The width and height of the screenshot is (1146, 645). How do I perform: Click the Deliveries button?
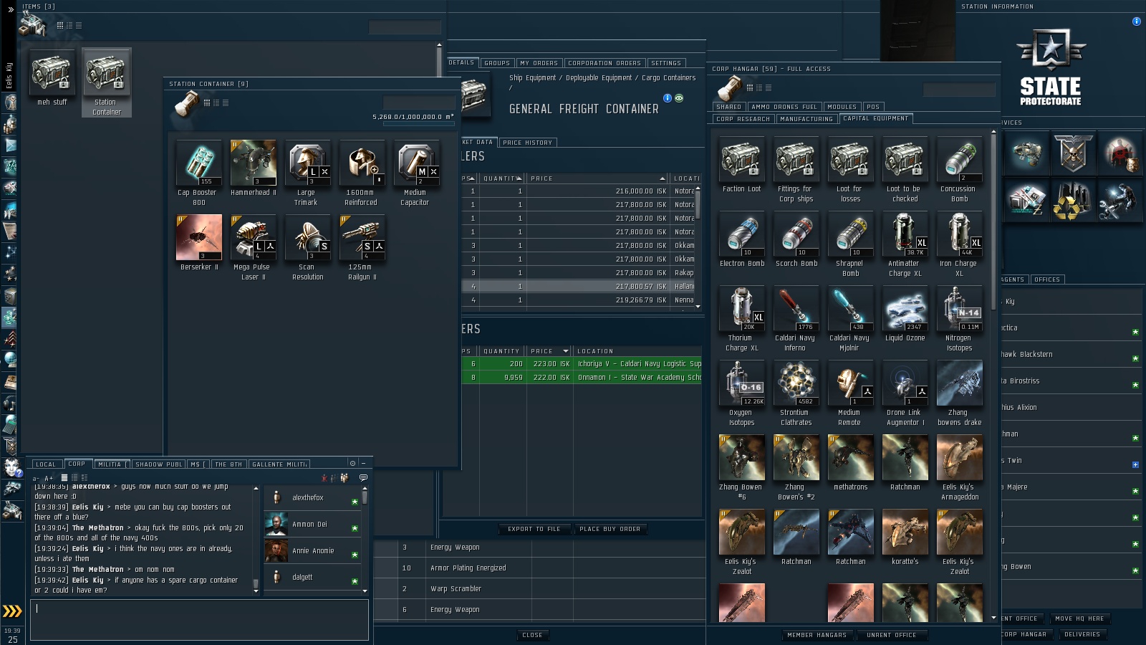[1082, 634]
